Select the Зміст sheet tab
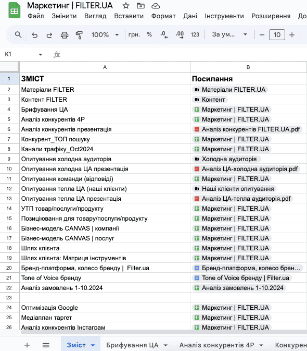This screenshot has width=307, height=351. coord(76,345)
